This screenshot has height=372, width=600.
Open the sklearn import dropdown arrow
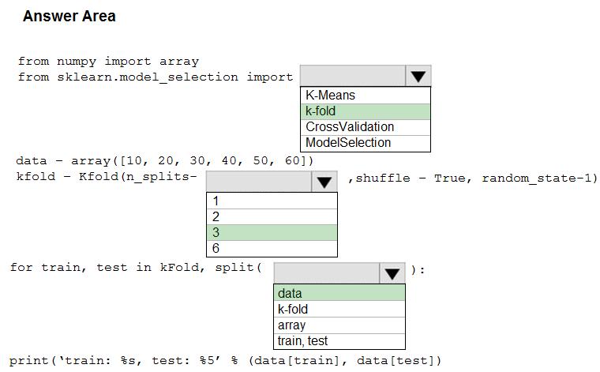pyautogui.click(x=418, y=77)
